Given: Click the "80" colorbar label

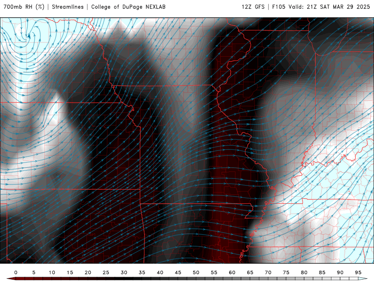Looking at the screenshot, I should pyautogui.click(x=304, y=273).
